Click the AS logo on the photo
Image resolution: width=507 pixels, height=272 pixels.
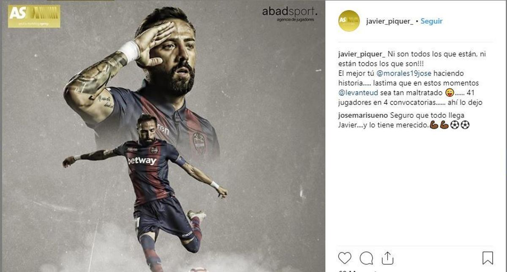coord(34,16)
